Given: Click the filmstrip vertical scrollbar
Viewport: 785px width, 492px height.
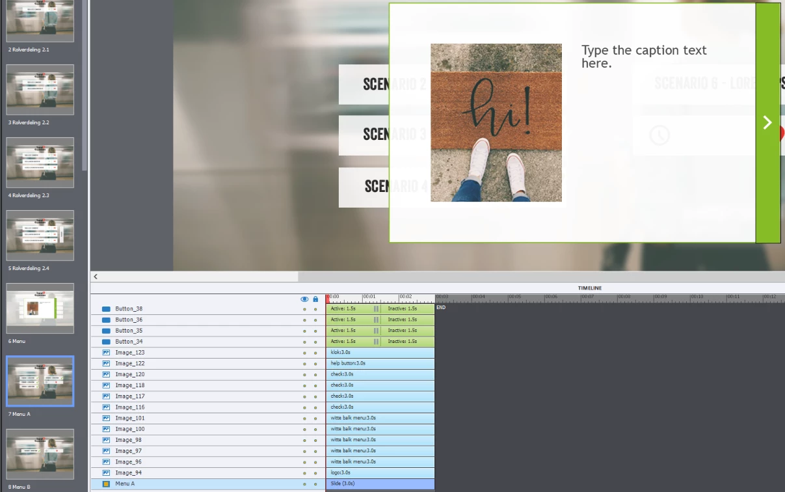Looking at the screenshot, I should (85, 85).
